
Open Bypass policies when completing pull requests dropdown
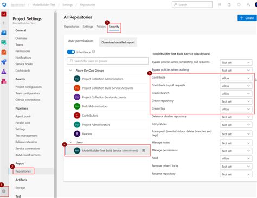pyautogui.click(x=236, y=62)
